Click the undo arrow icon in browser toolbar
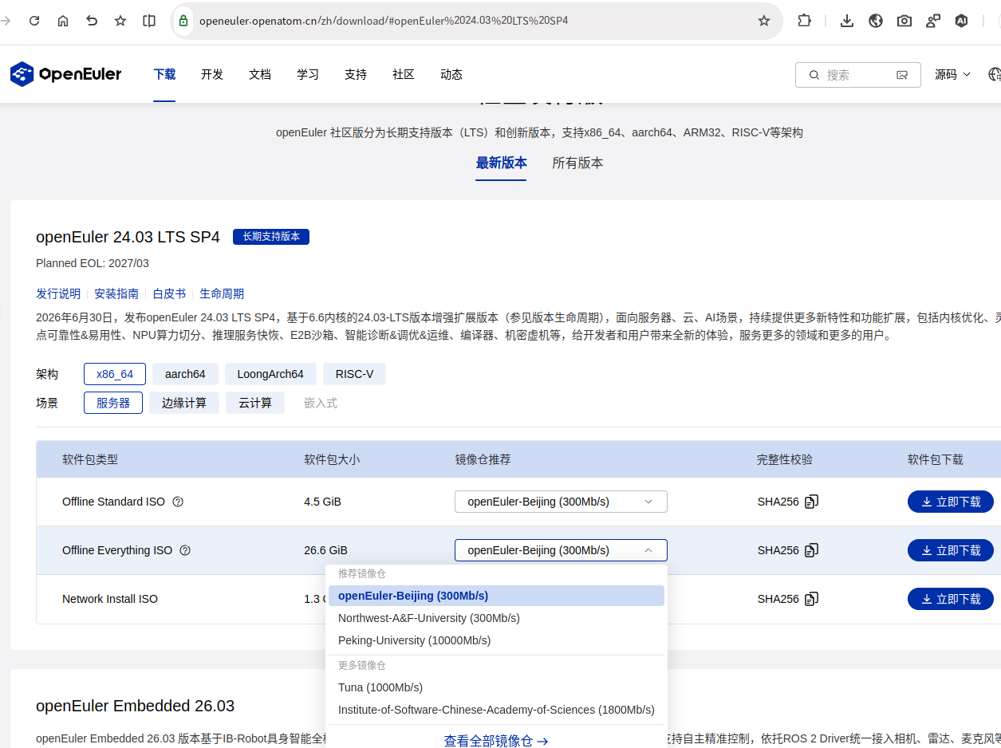1001x748 pixels. (92, 21)
